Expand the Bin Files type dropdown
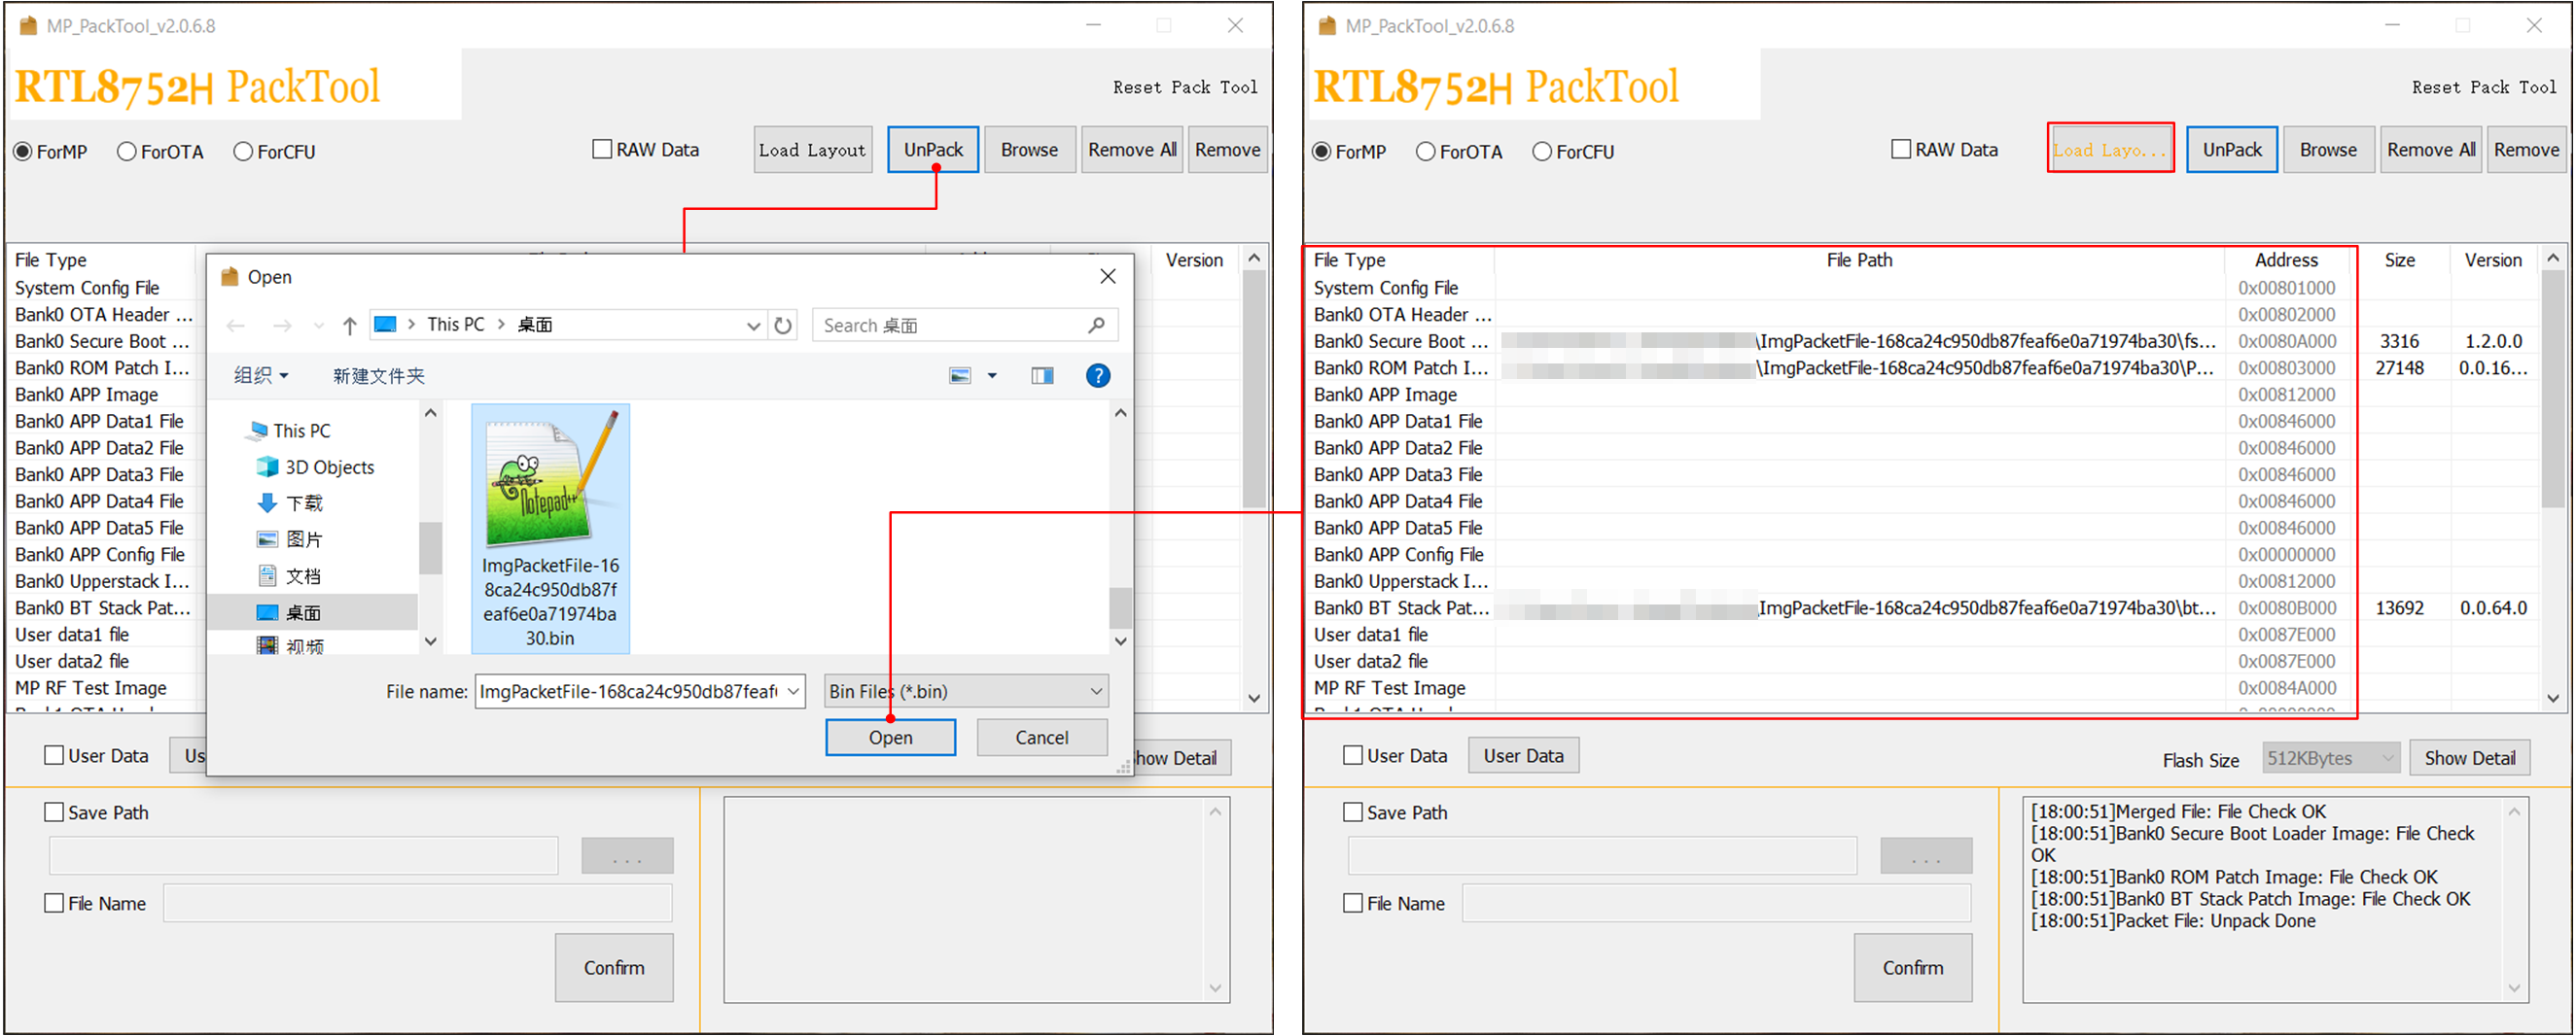This screenshot has height=1036, width=2576. tap(1095, 691)
